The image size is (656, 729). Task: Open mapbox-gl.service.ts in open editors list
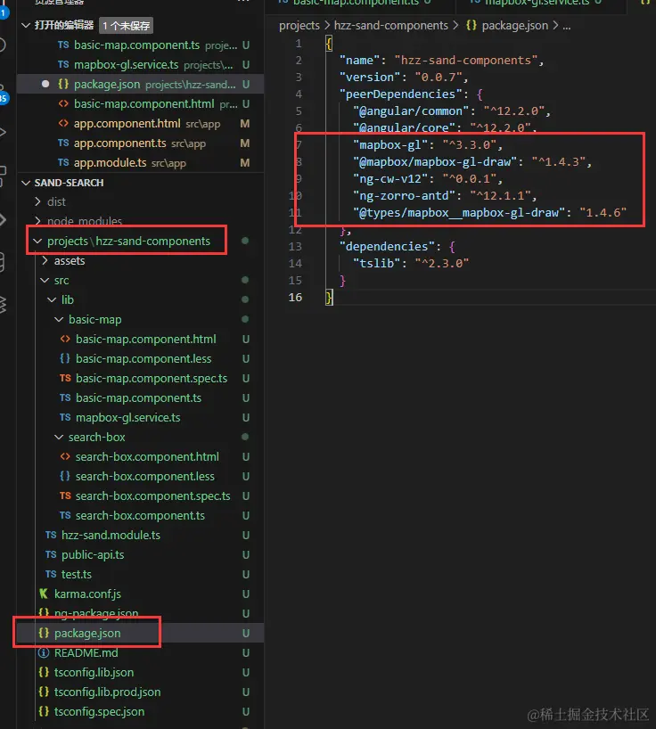point(140,65)
